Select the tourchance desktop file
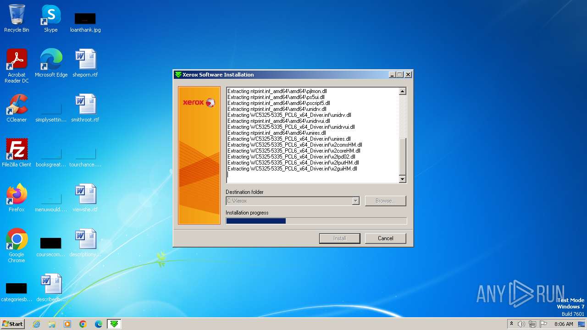Screen dimensions: 587x330 pyautogui.click(x=85, y=157)
